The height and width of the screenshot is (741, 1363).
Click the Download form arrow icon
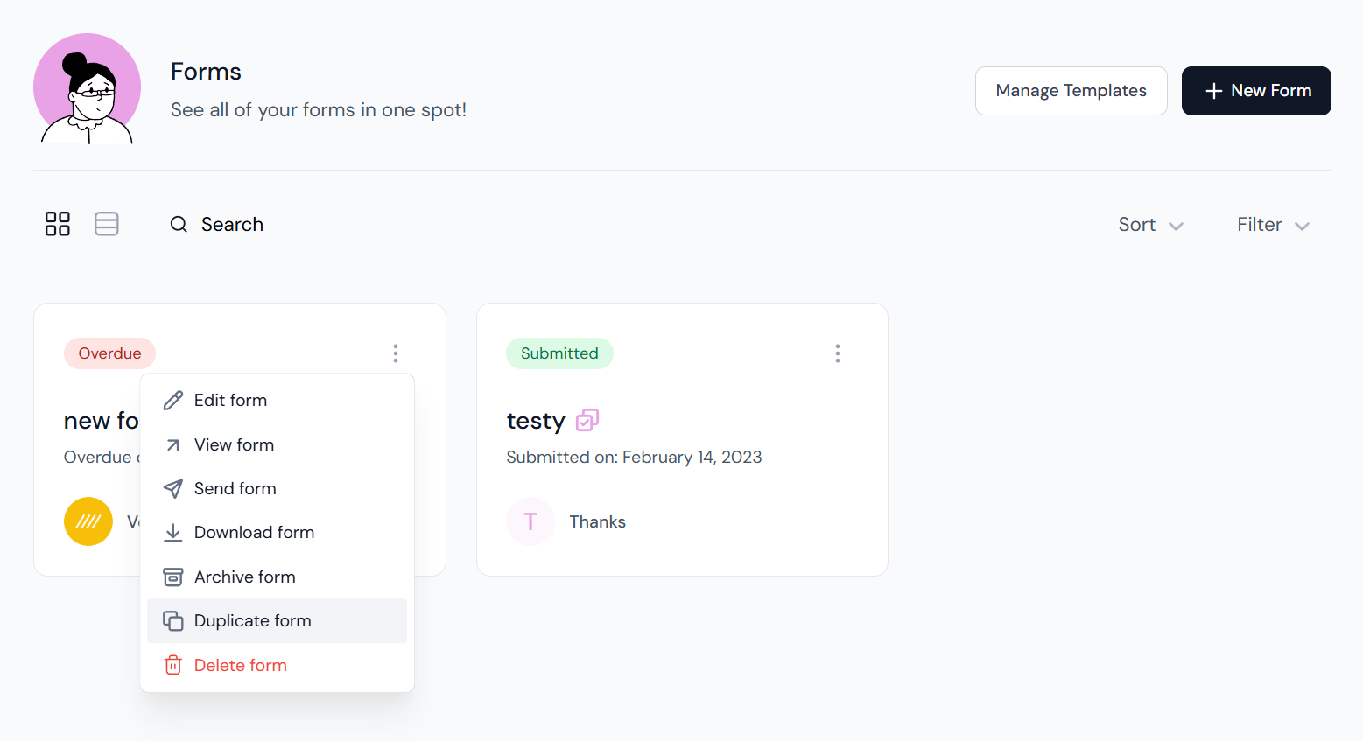coord(173,532)
